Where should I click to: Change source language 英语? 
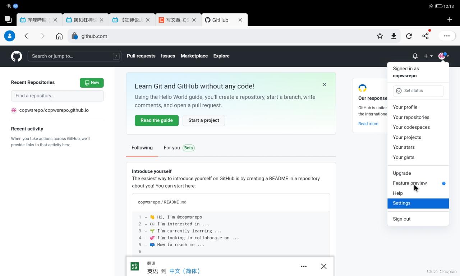153,271
